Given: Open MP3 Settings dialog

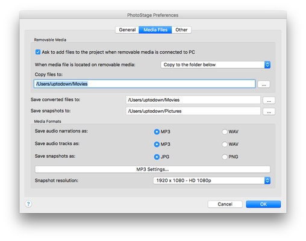Looking at the screenshot, I should 152,169.
